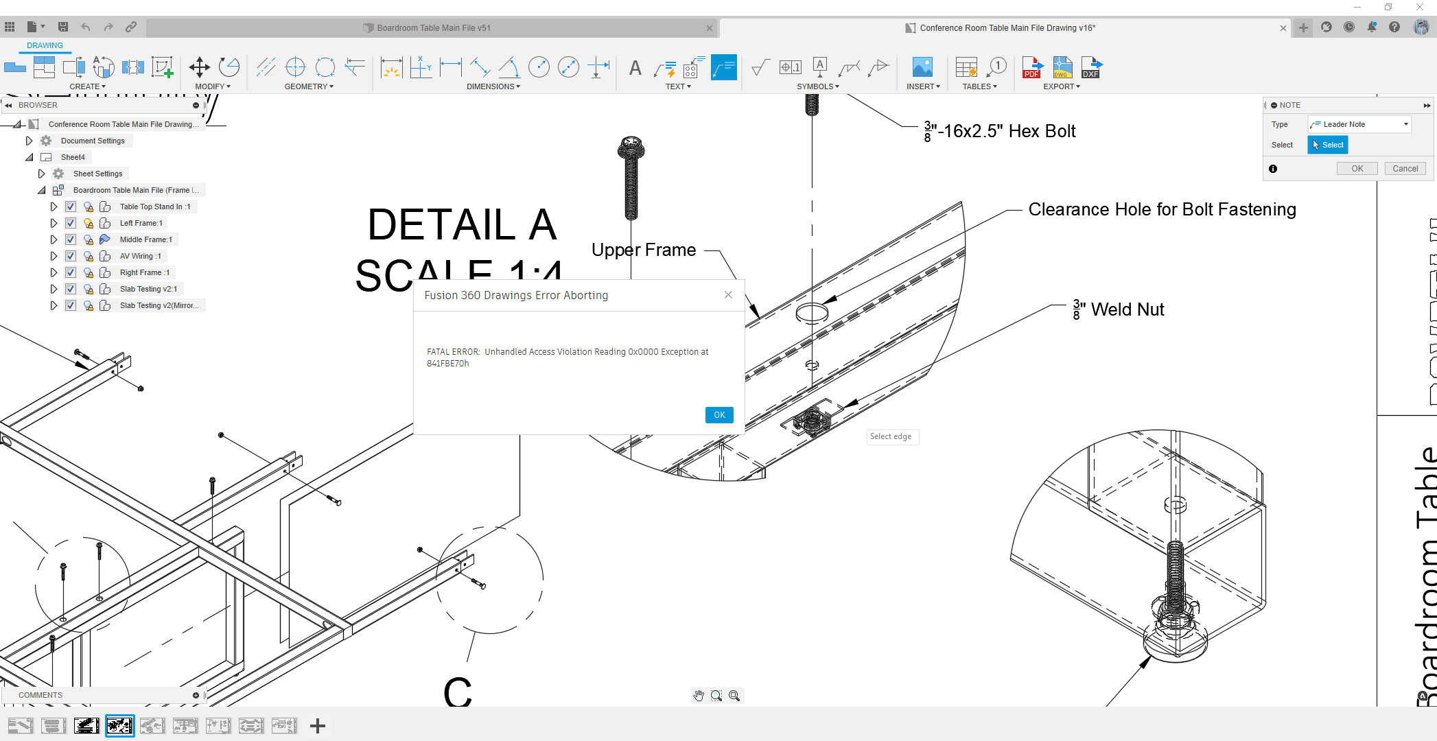The image size is (1437, 741).
Task: Click the Select button in NOTE panel
Action: [1328, 145]
